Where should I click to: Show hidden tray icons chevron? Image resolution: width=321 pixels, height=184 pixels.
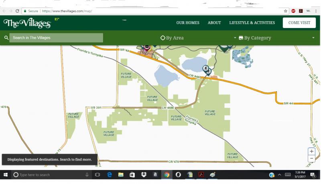coord(279,175)
